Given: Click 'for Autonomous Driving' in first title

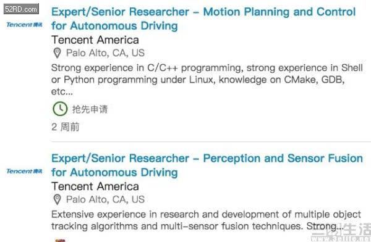Looking at the screenshot, I should (x=114, y=26).
